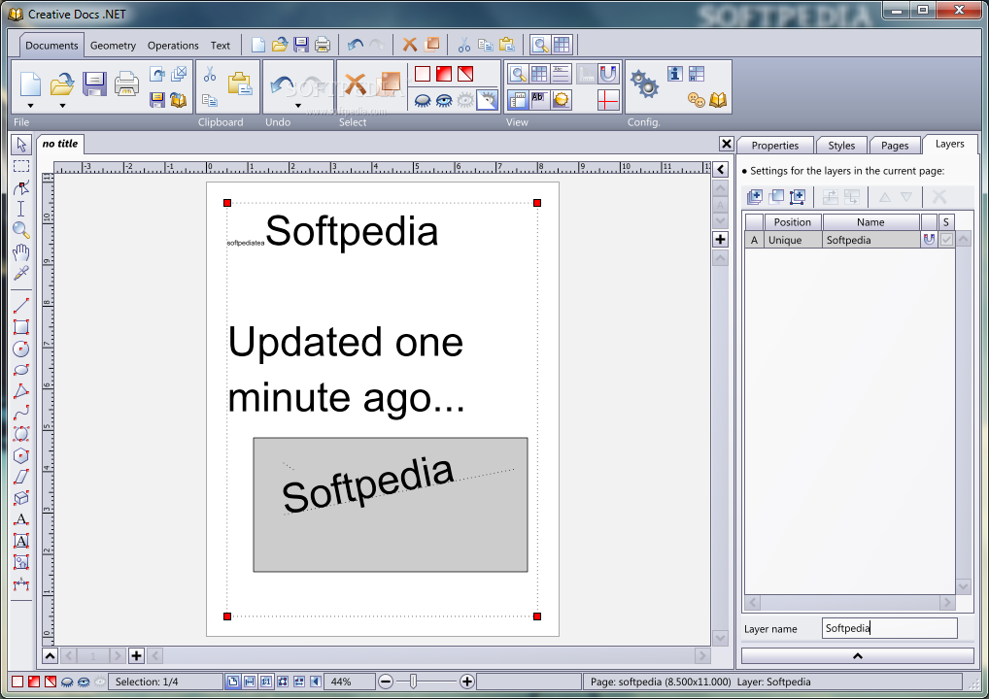The height and width of the screenshot is (699, 989).
Task: Select the free curve tool
Action: 21,413
